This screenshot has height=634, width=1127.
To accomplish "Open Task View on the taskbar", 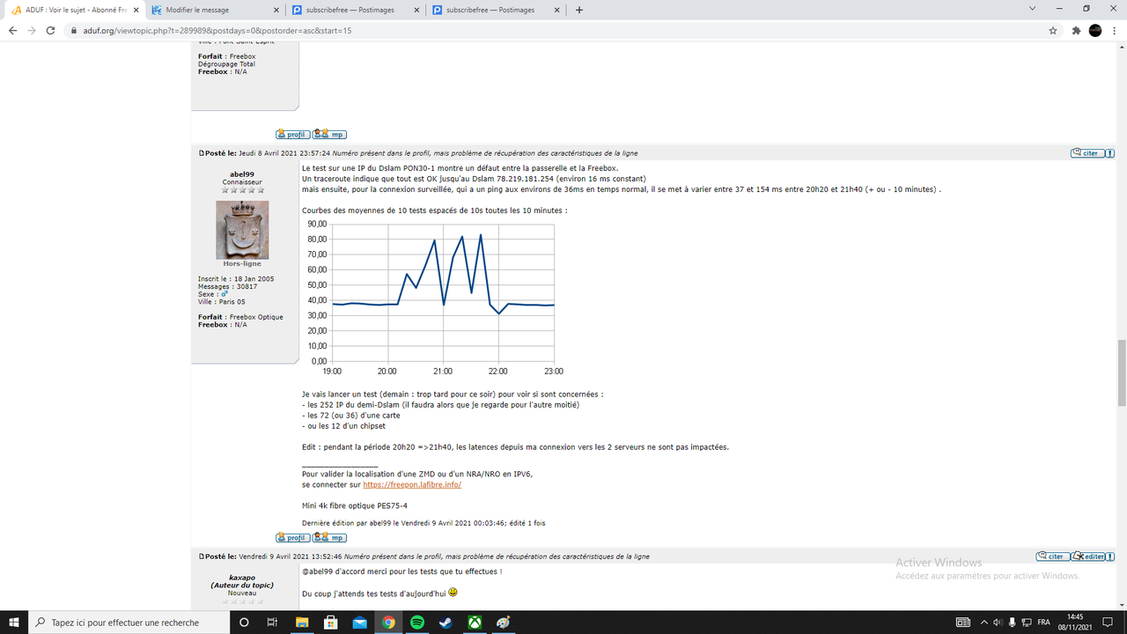I will click(272, 623).
